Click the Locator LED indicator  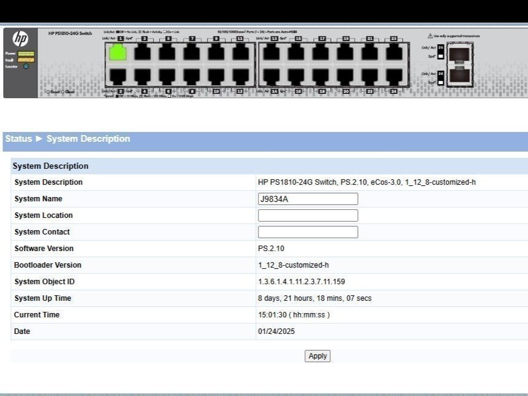click(x=26, y=66)
